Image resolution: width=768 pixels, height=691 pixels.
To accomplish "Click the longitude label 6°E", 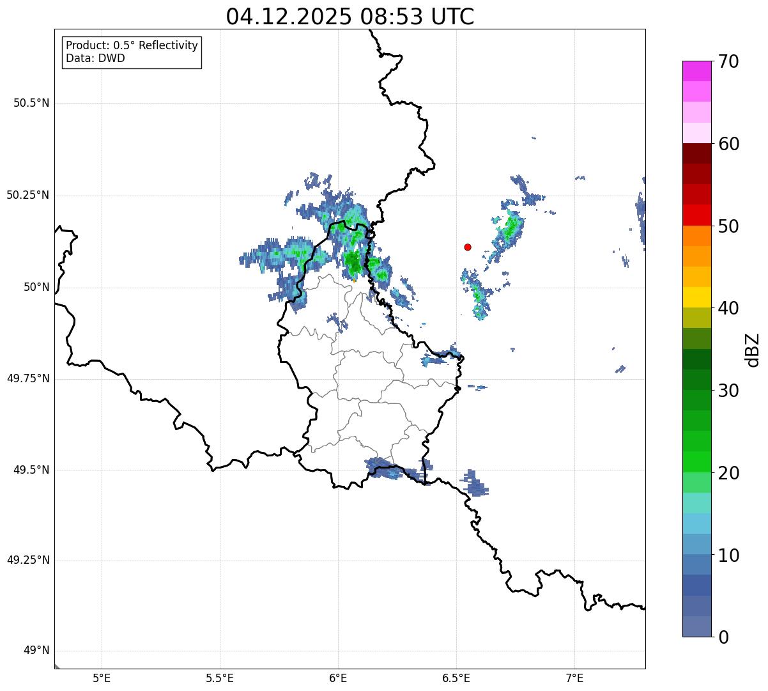I will click(338, 678).
